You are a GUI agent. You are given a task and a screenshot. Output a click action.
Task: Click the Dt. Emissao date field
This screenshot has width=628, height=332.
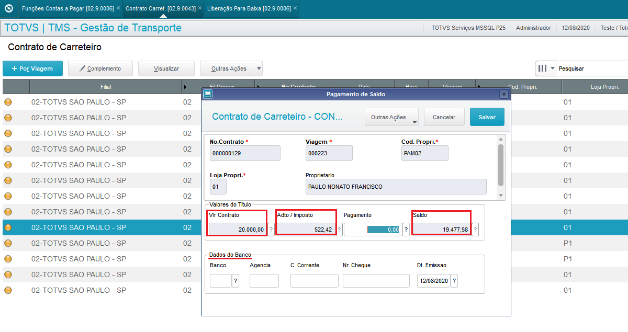tap(433, 281)
